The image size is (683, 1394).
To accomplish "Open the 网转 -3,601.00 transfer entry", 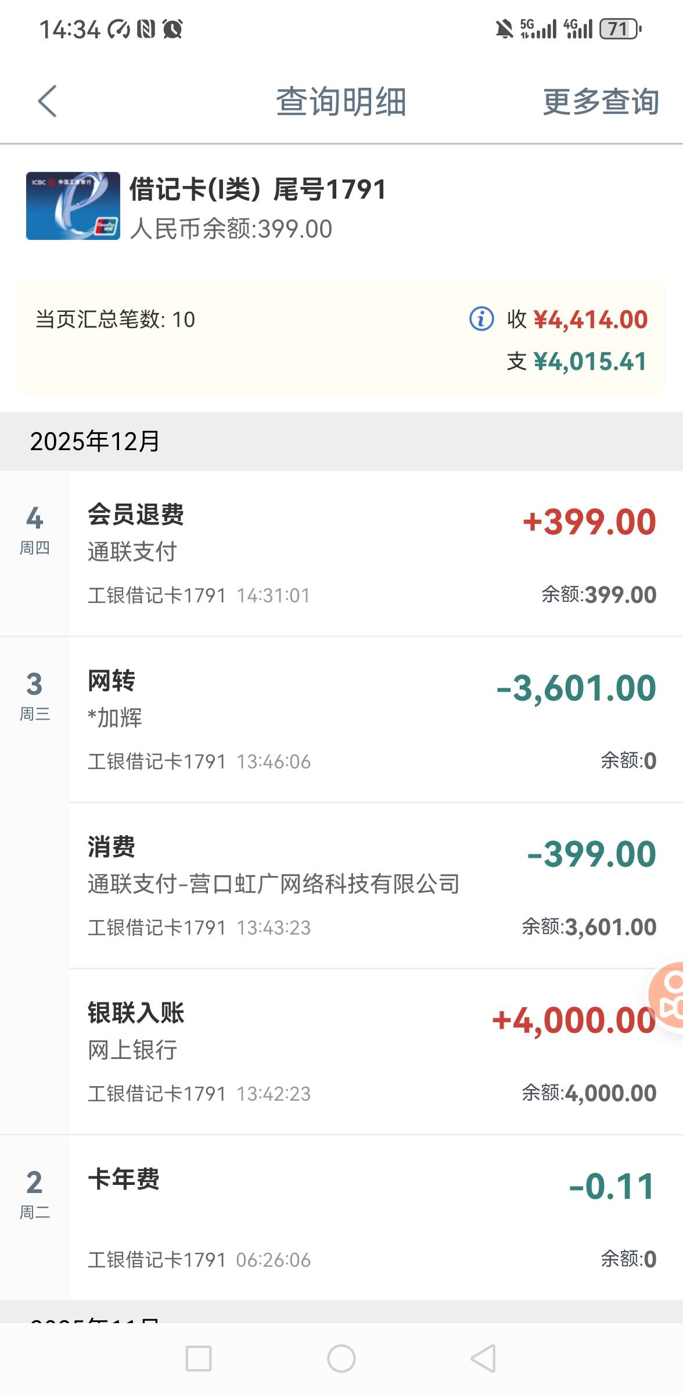I will click(372, 720).
